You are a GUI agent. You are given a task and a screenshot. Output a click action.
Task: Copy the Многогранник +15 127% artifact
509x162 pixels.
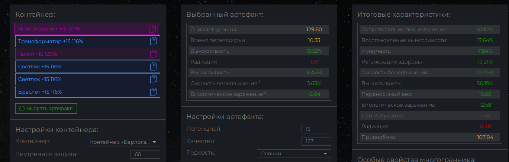[152, 29]
